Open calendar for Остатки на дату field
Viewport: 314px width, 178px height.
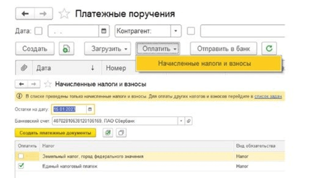click(x=90, y=109)
